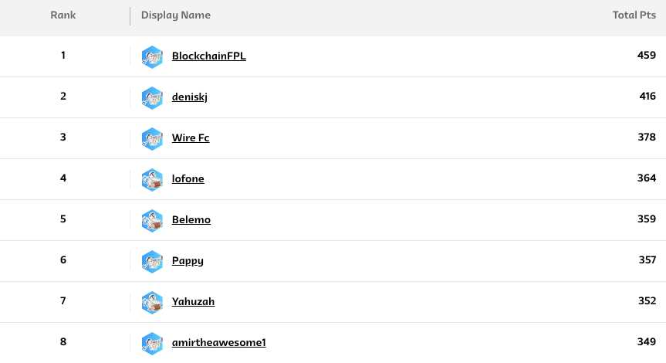Open the BlockchainFPL profile link
This screenshot has height=363, width=666.
click(x=208, y=56)
